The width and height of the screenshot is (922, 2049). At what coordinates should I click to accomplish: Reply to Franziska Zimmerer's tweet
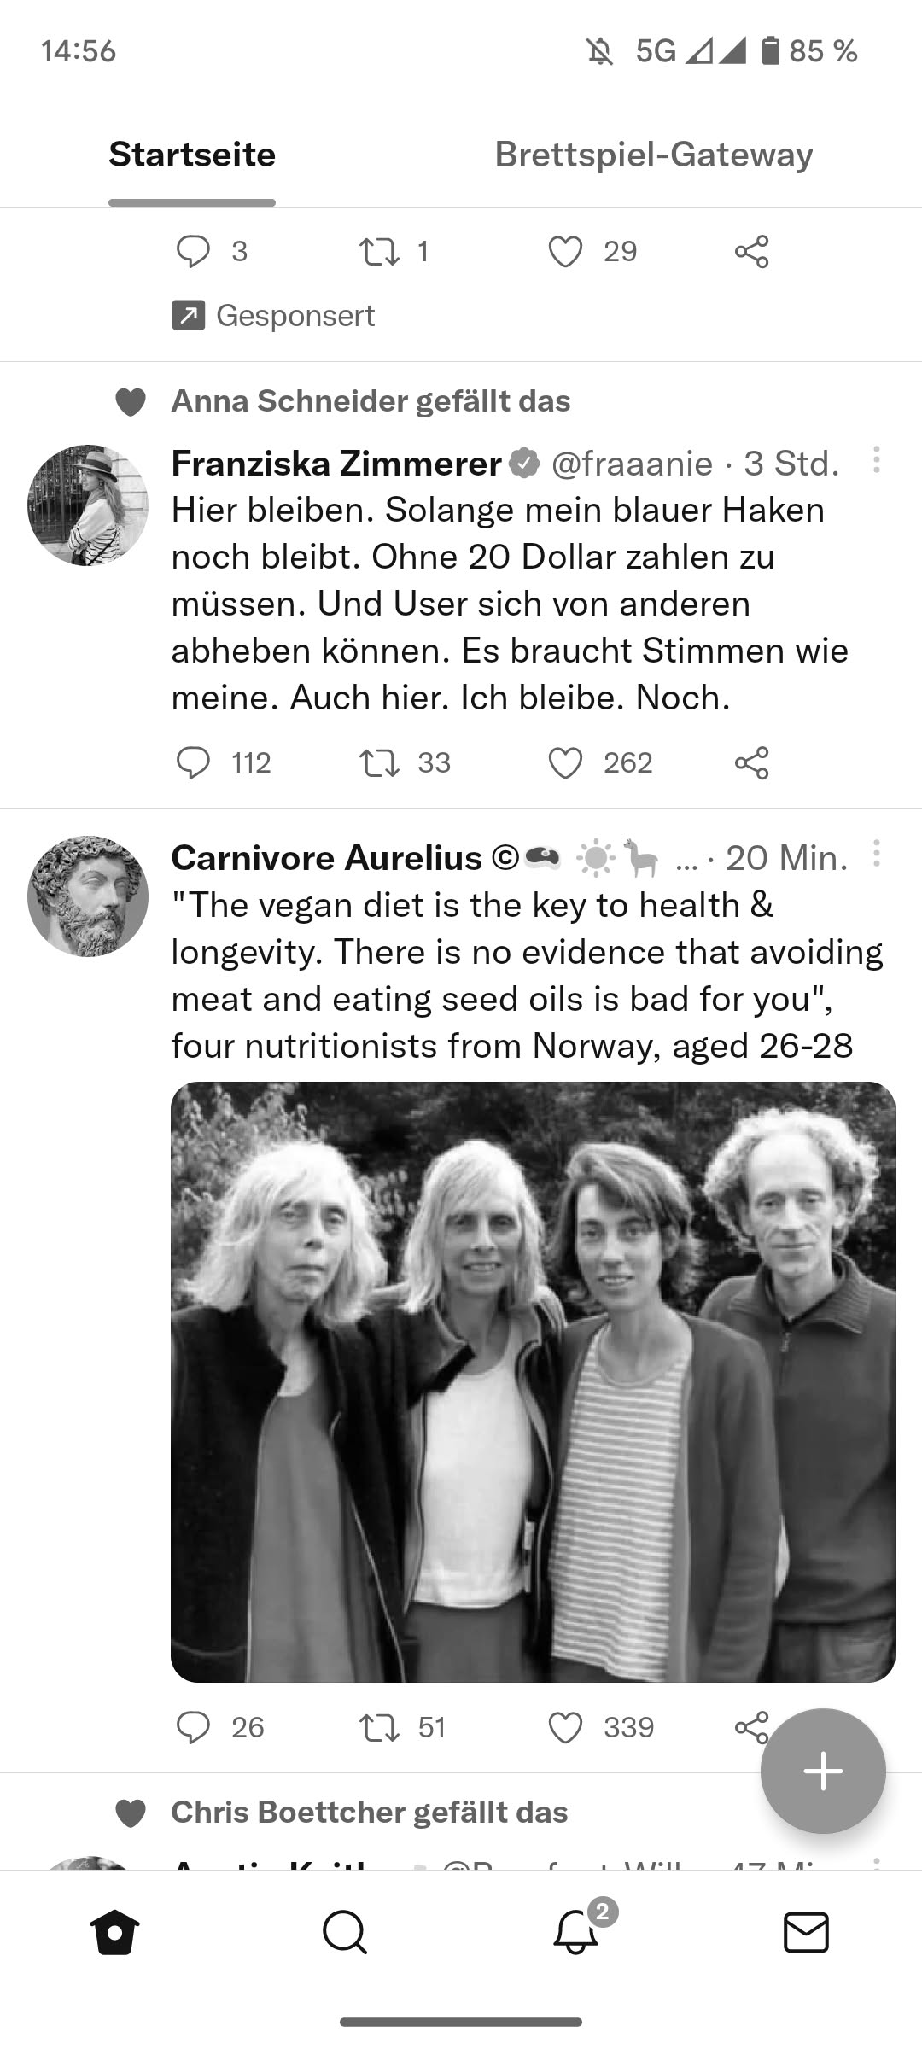click(x=193, y=762)
